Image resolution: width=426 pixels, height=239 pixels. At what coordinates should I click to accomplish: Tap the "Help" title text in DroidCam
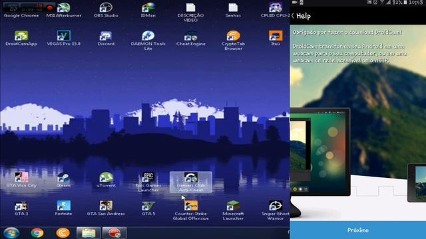click(x=304, y=16)
